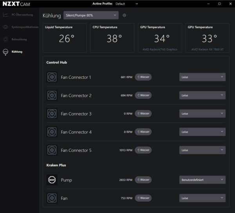Image resolution: width=235 pixels, height=213 pixels.
Task: Close the NZXT CAM window
Action: [231, 4]
